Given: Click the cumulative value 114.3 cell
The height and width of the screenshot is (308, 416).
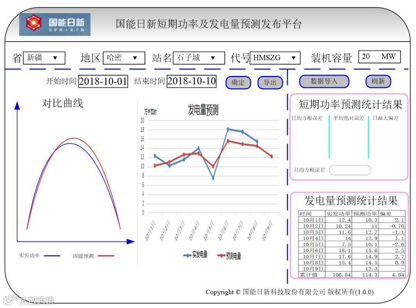Looking at the screenshot, I should coord(365,275).
